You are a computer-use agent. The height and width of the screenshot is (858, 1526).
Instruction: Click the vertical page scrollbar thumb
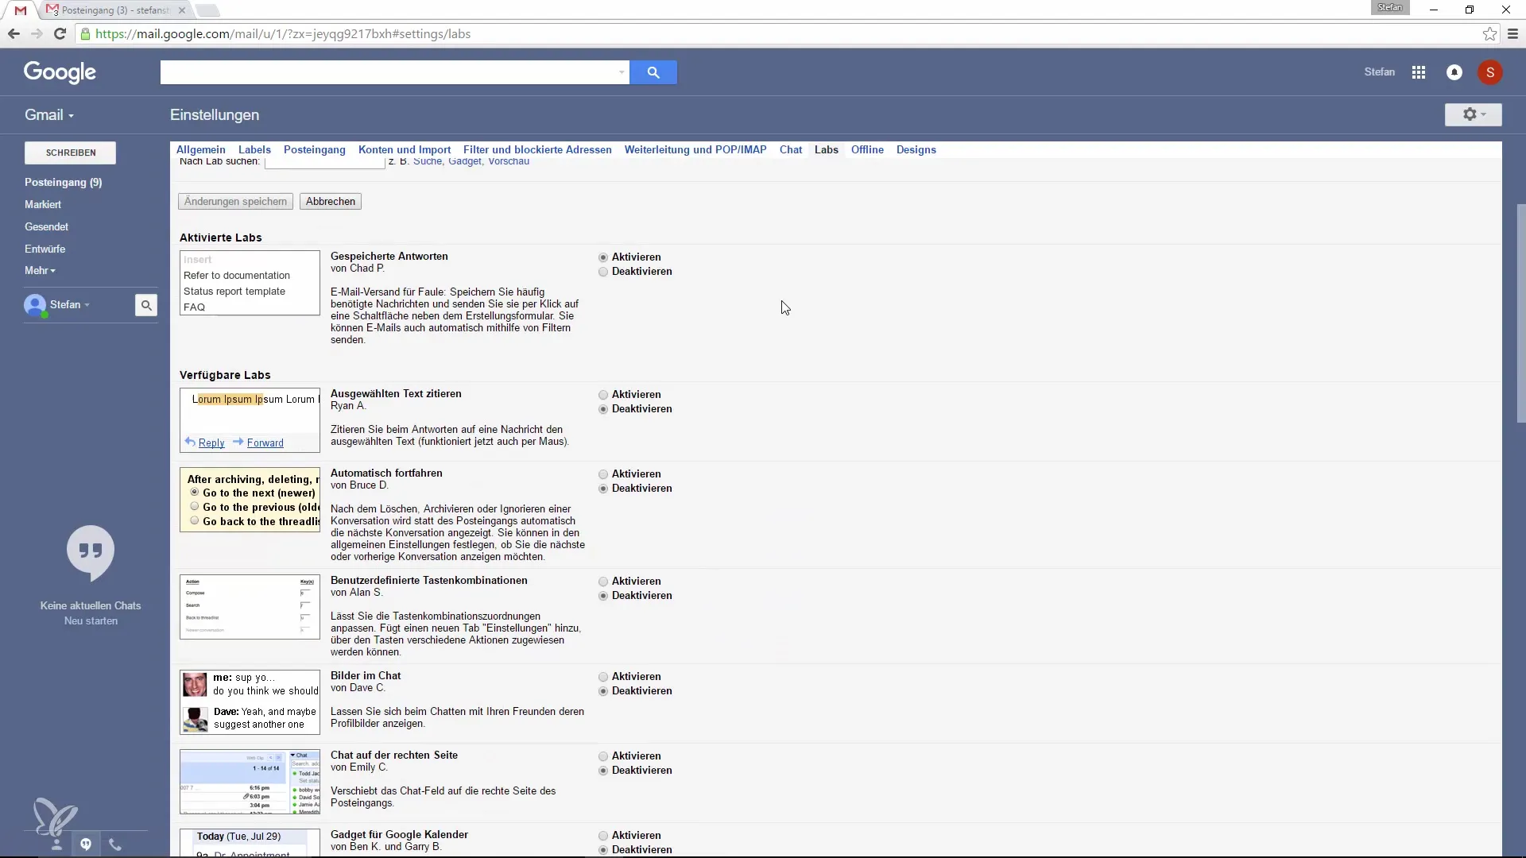tap(1520, 318)
